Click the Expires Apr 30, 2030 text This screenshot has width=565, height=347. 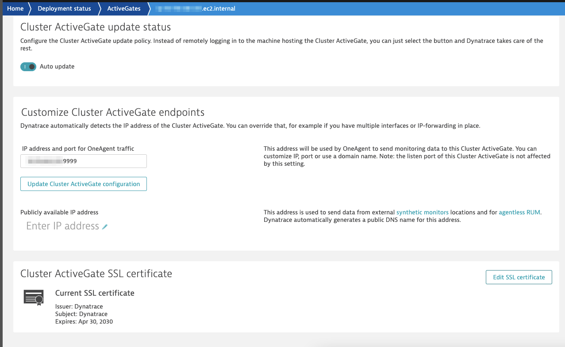84,321
